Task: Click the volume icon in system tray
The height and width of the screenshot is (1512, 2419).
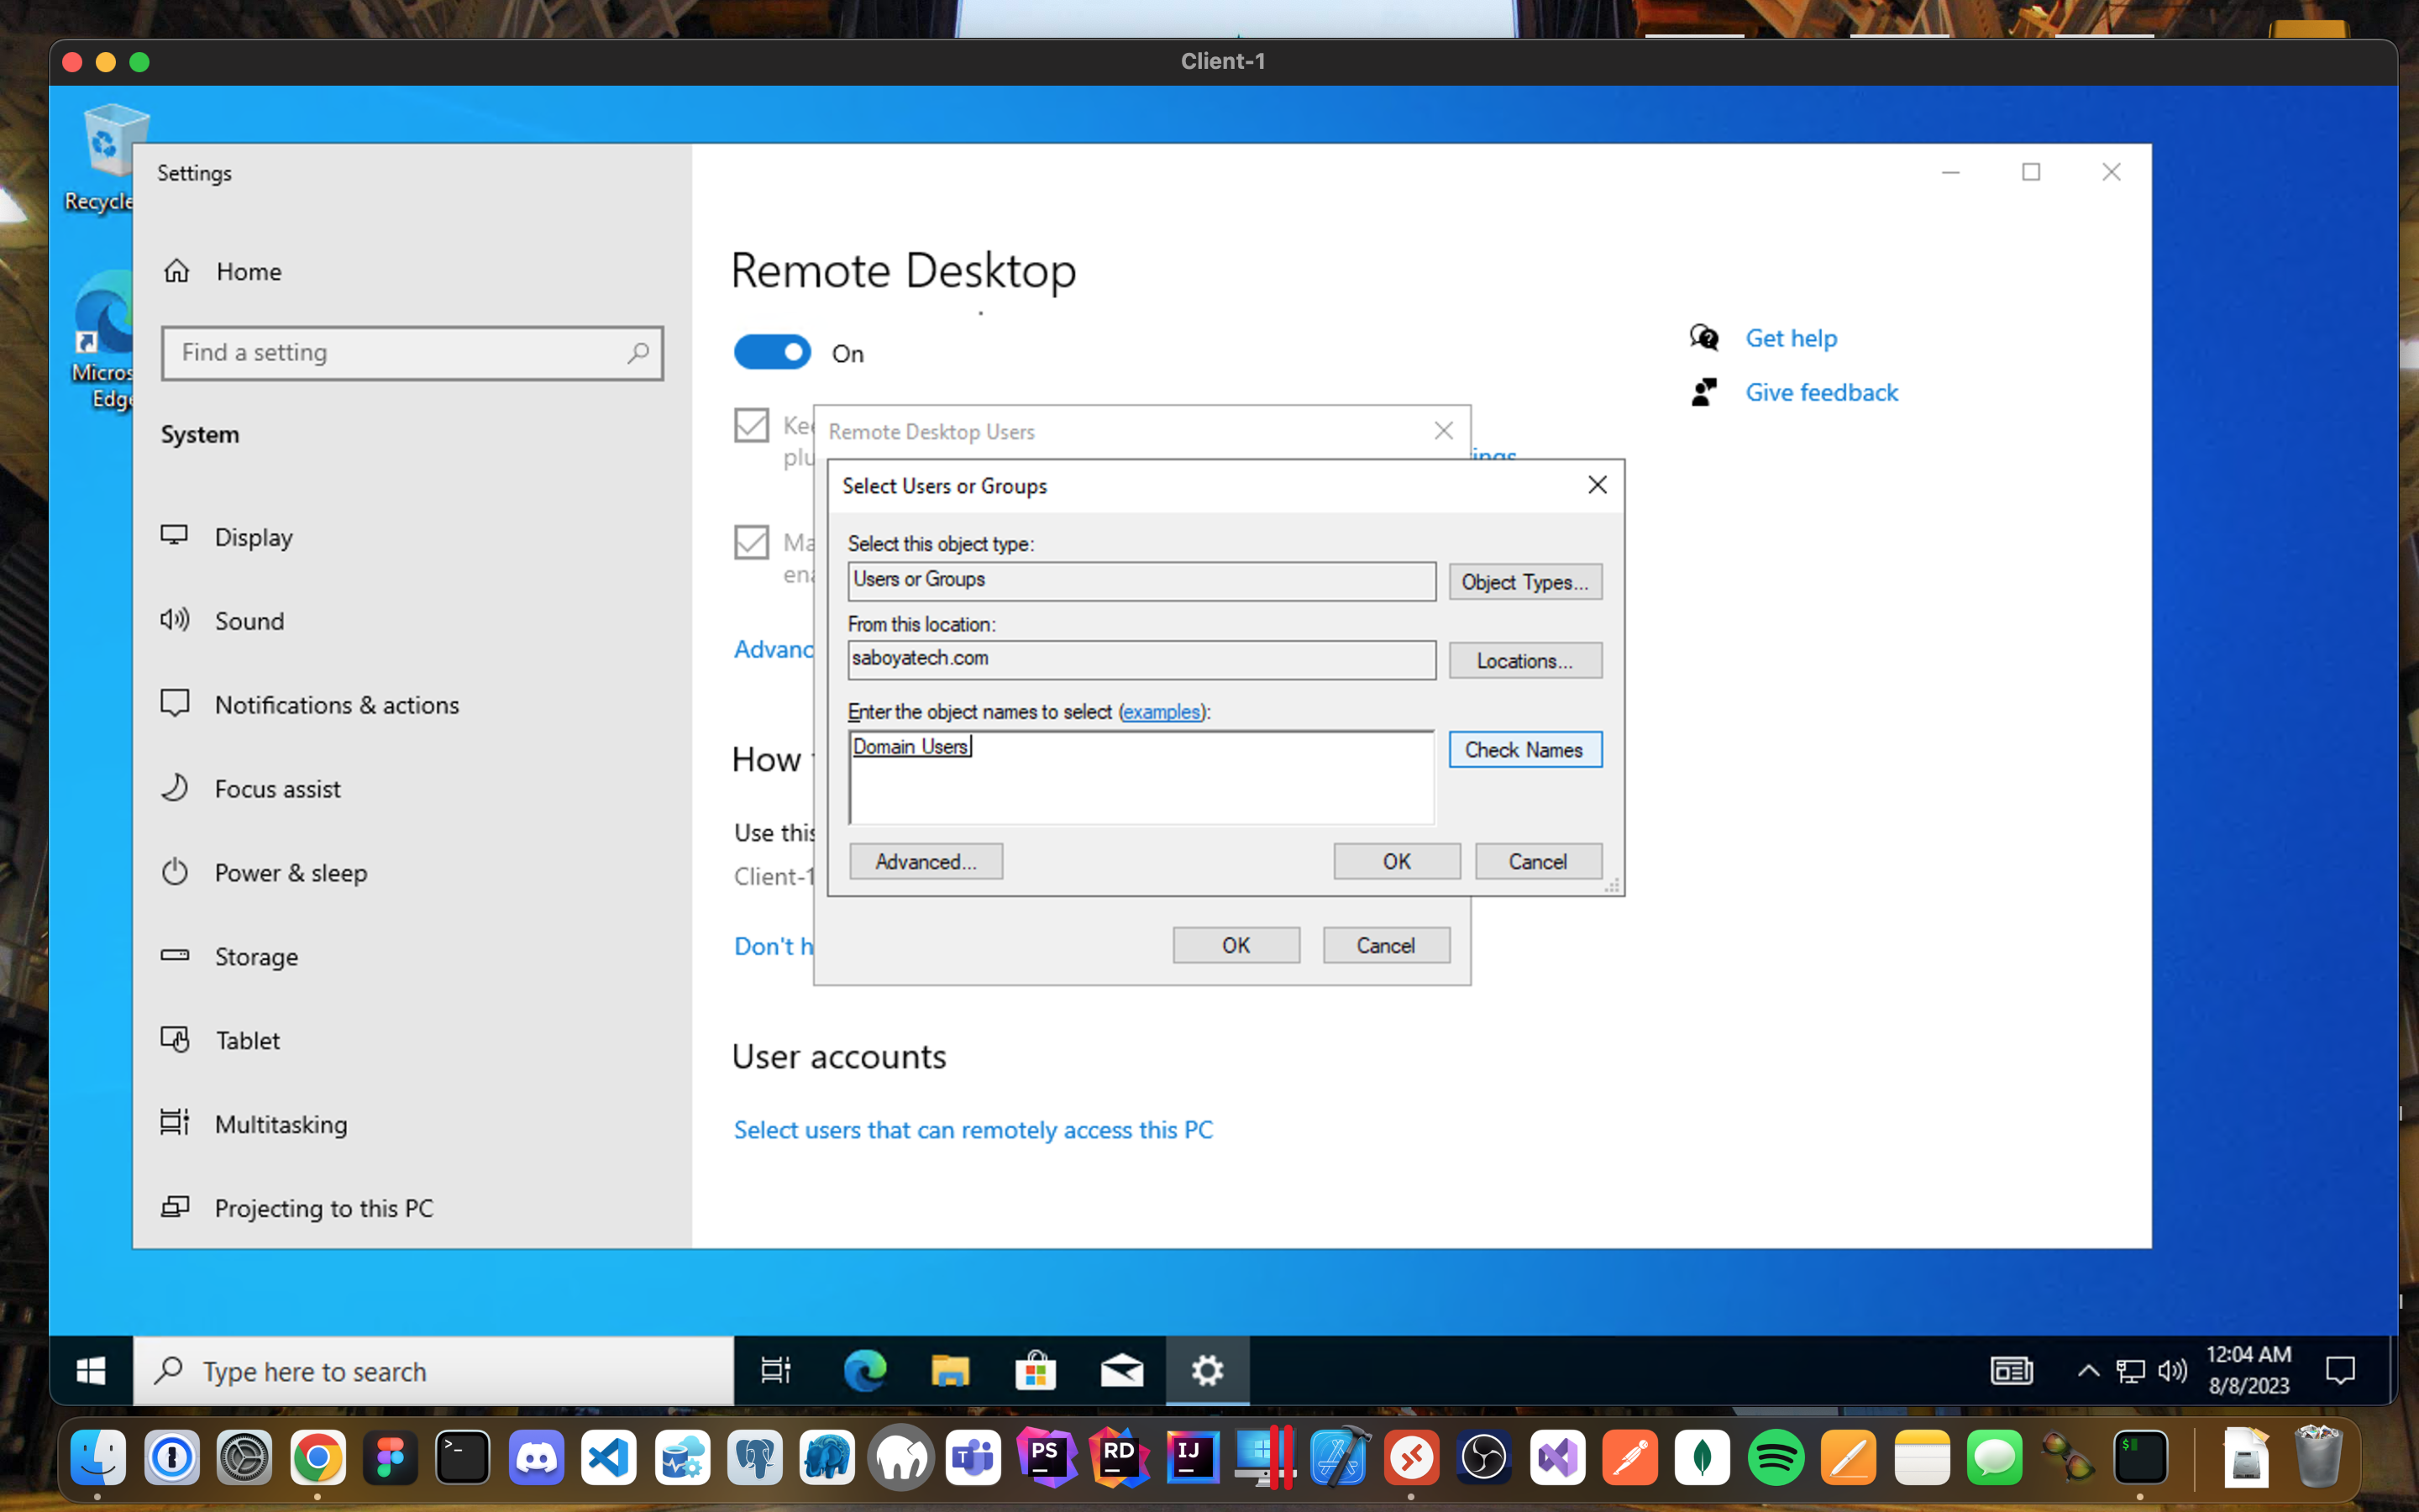Action: tap(2172, 1370)
